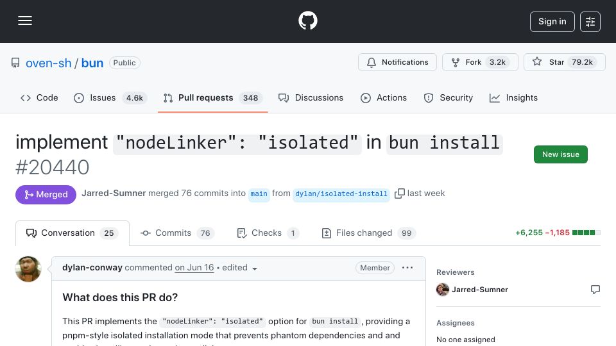Switch to the Checks tab
Image resolution: width=616 pixels, height=346 pixels.
[268, 233]
